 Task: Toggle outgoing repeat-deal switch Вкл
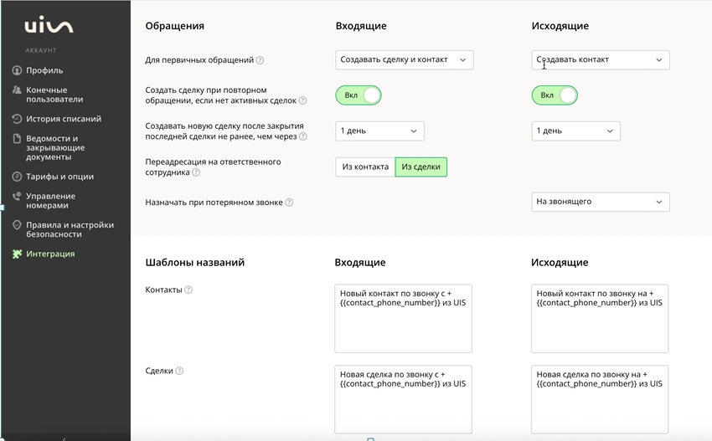click(555, 95)
